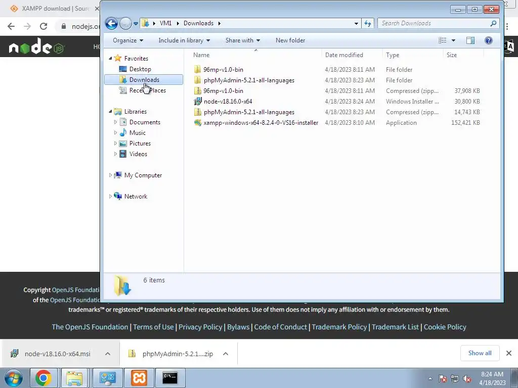Viewport: 518px width, 388px height.
Task: Select the Pictures library
Action: point(140,143)
